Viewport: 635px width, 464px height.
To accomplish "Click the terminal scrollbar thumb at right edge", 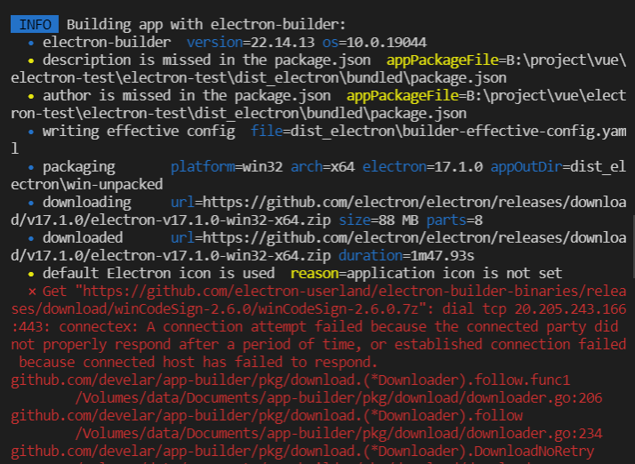I will (633, 247).
